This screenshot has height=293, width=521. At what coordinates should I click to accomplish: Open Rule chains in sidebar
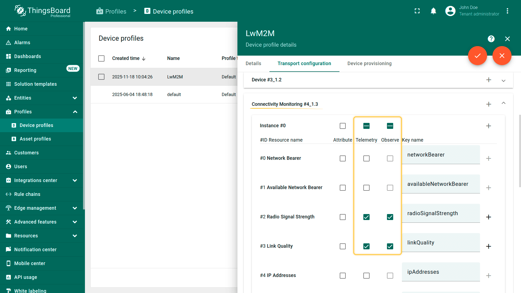coord(27,194)
